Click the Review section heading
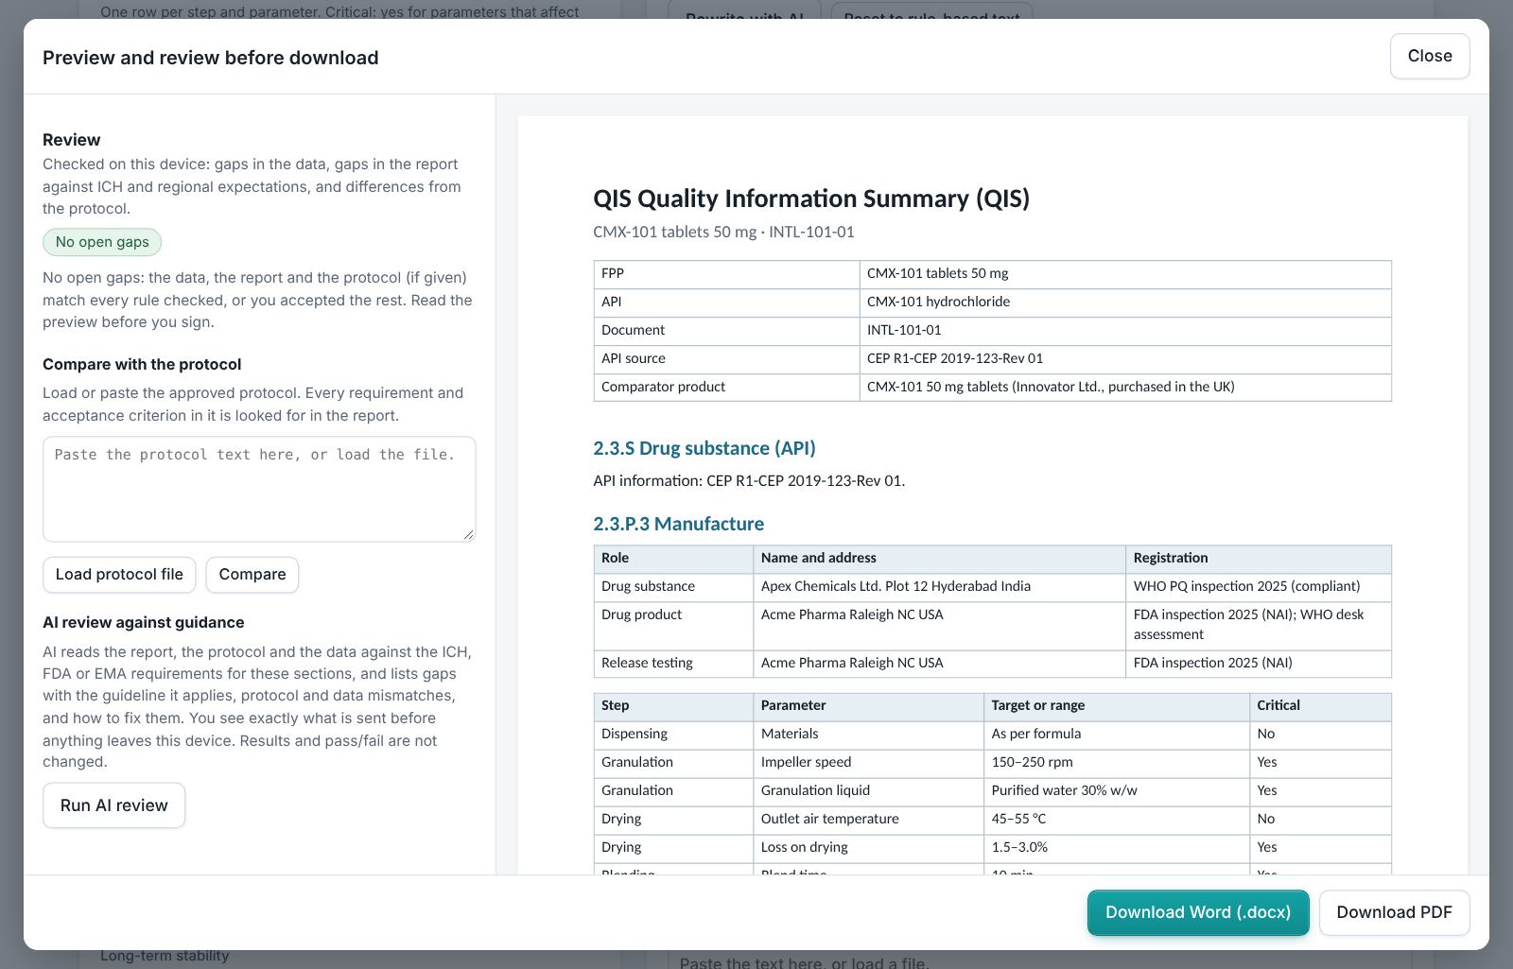The height and width of the screenshot is (969, 1513). (x=72, y=140)
